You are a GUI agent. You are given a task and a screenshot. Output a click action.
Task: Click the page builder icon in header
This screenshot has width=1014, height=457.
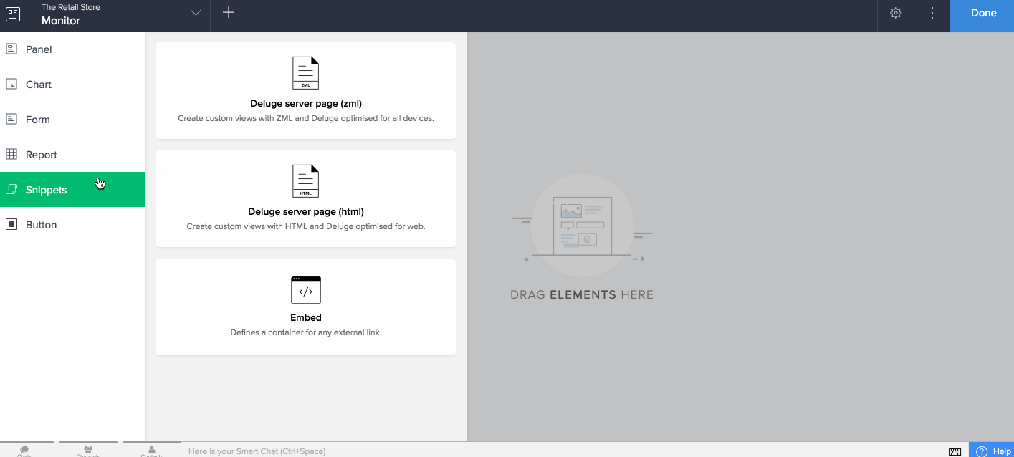tap(13, 14)
